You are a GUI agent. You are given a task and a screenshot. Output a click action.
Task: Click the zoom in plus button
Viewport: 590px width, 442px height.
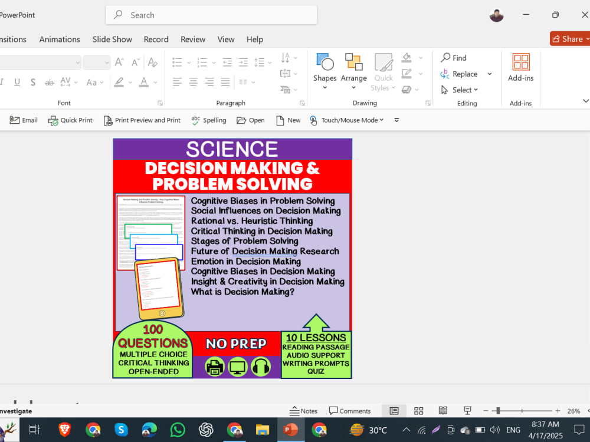click(558, 411)
